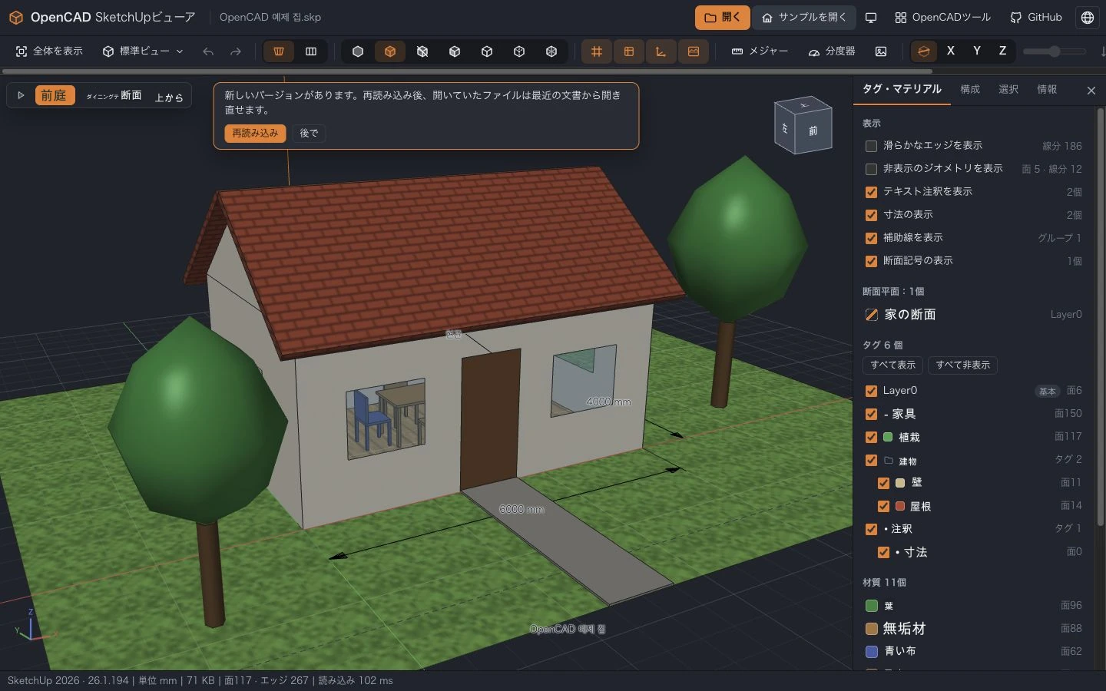Screen dimensions: 1106x691
Task: Adjust the toolbar slider handle
Action: tap(1055, 51)
